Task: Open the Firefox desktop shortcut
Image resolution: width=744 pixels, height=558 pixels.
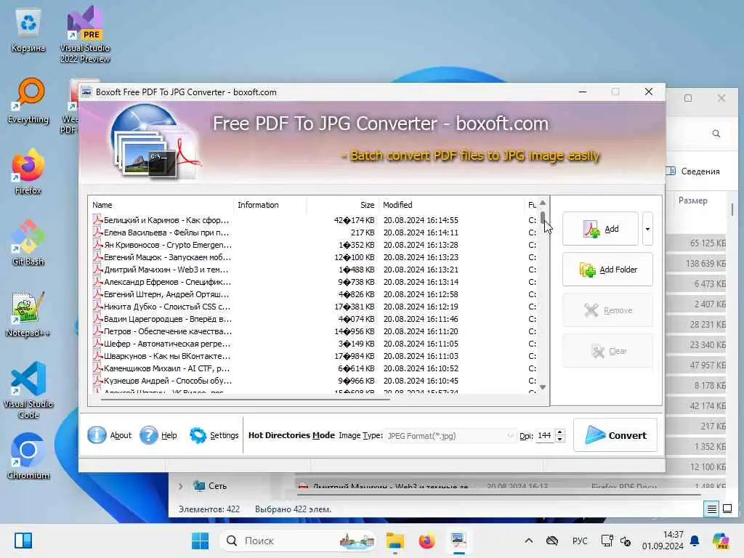Action: [x=28, y=171]
